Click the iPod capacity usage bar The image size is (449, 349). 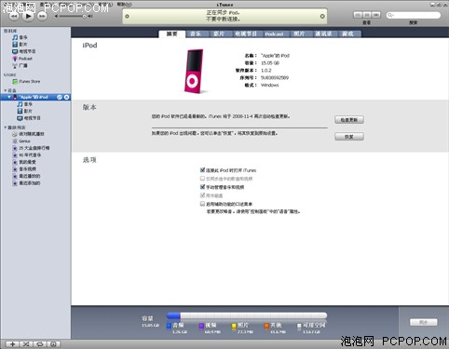pyautogui.click(x=247, y=315)
